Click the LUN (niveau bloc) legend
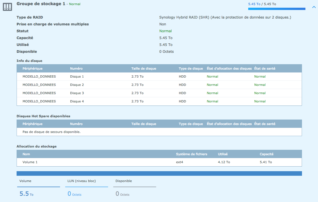The width and height of the screenshot is (318, 202). pyautogui.click(x=87, y=188)
